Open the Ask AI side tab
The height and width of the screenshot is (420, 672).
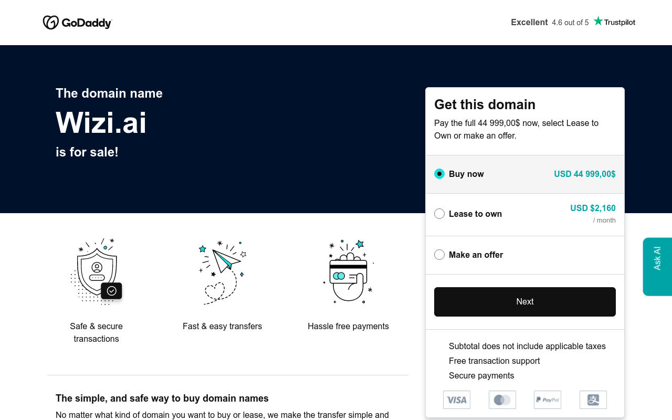point(657,267)
